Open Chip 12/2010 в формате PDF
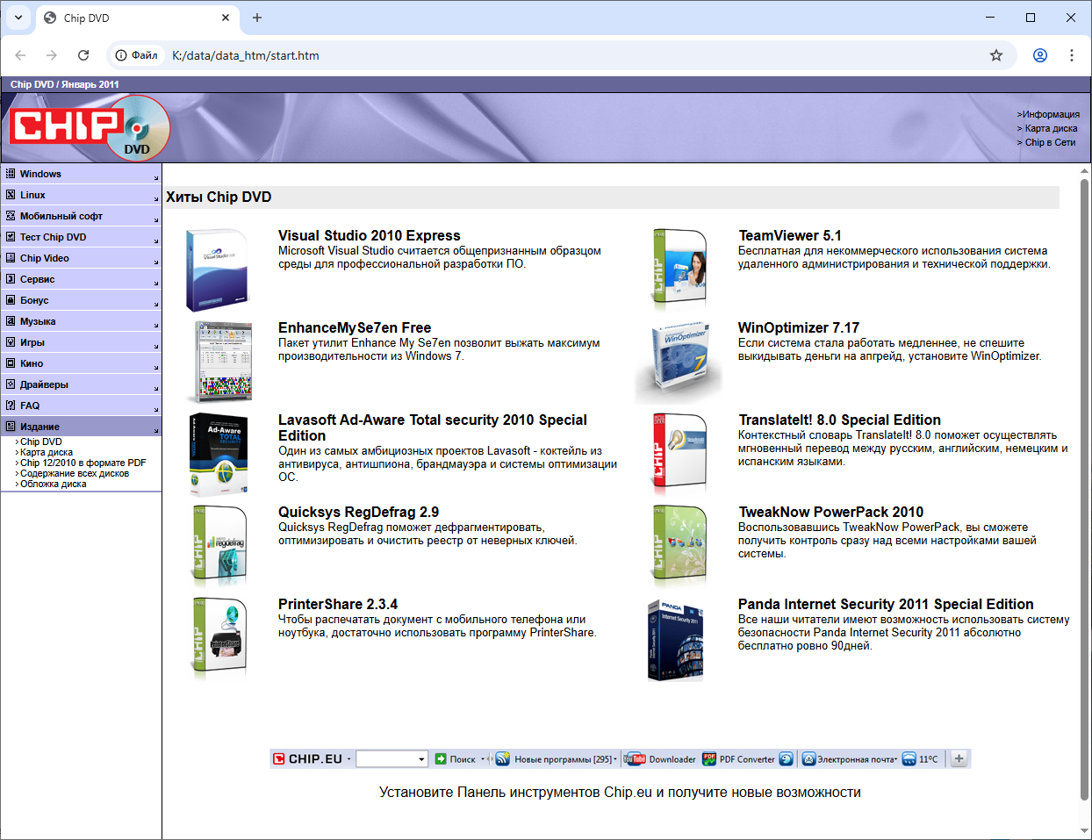This screenshot has width=1092, height=840. tap(83, 463)
